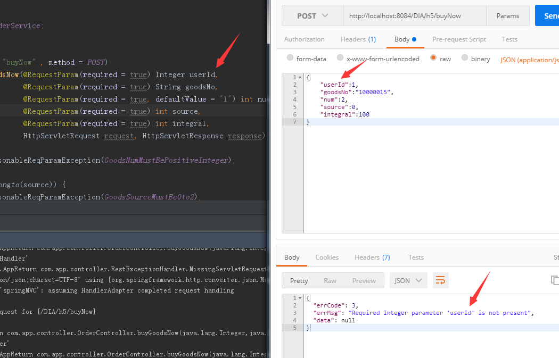Switch to the Cookies response tab

click(x=327, y=257)
